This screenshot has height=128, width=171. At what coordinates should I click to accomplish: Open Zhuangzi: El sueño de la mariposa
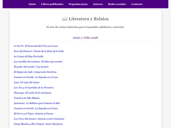click(x=32, y=93)
